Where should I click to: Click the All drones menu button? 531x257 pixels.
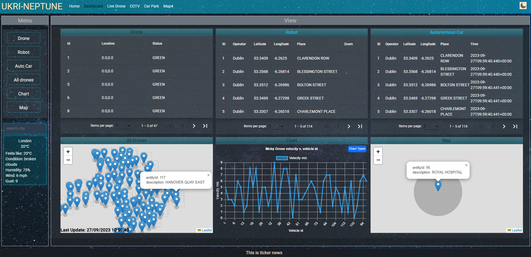click(x=24, y=80)
